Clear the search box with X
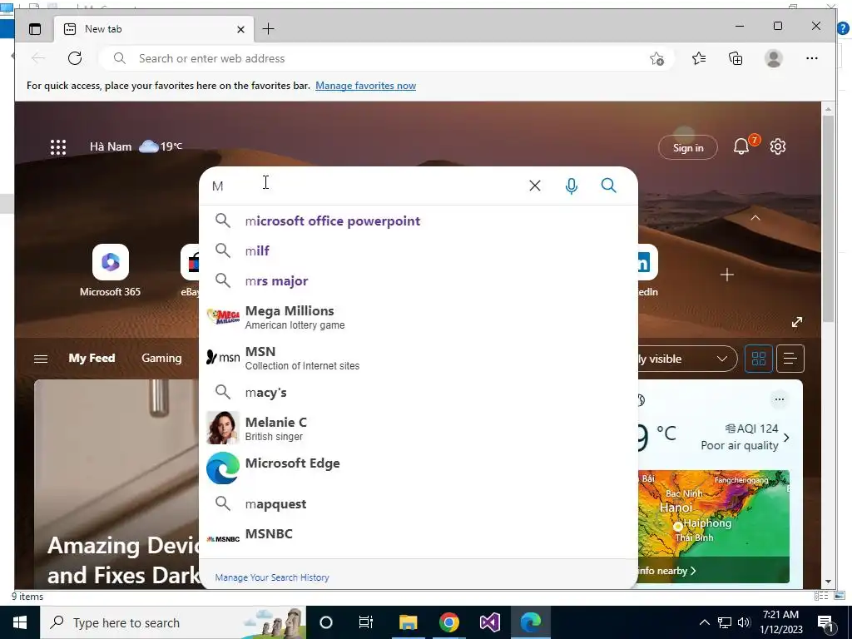The width and height of the screenshot is (852, 639). tap(535, 186)
